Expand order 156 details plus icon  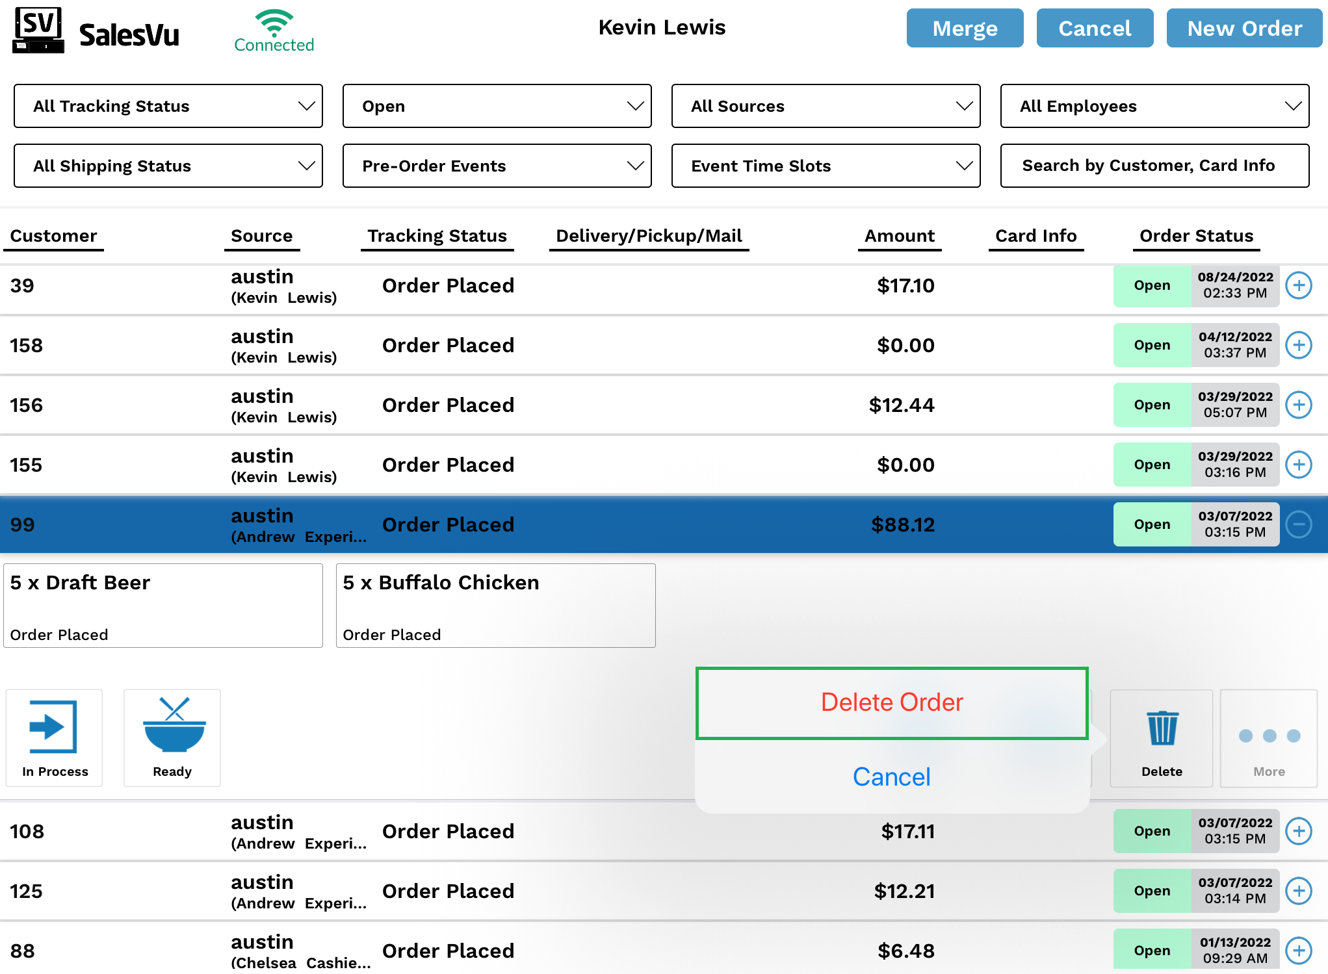1298,405
